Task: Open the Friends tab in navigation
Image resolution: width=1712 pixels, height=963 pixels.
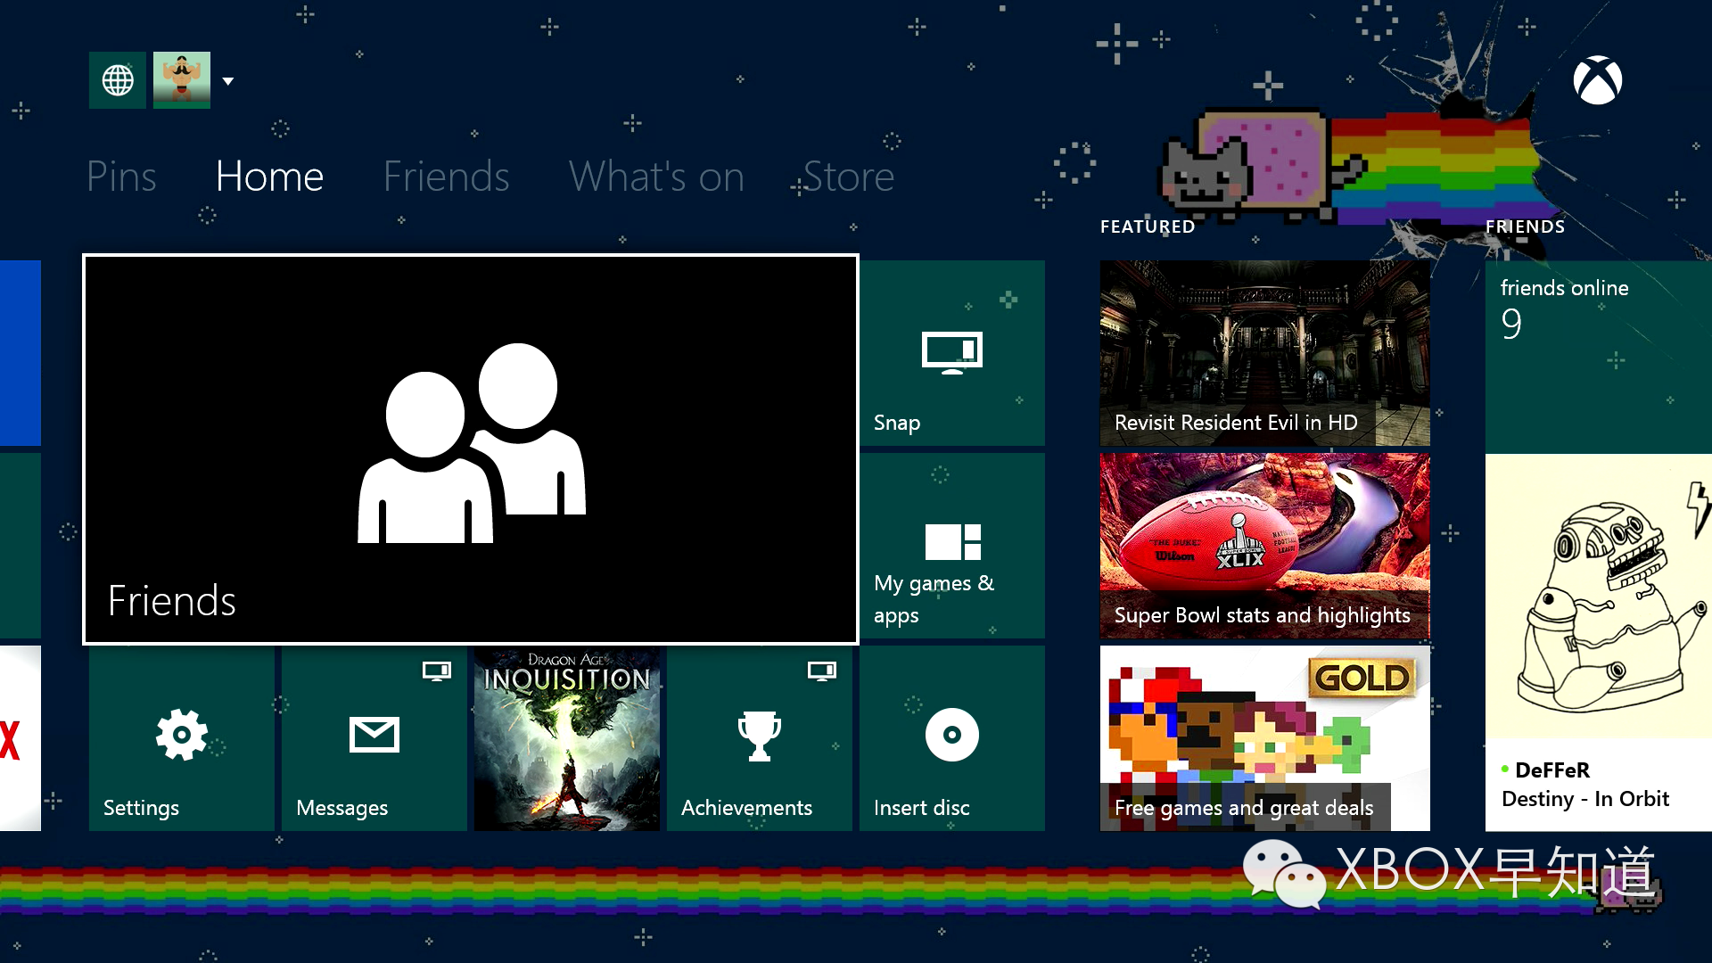Action: click(x=446, y=177)
